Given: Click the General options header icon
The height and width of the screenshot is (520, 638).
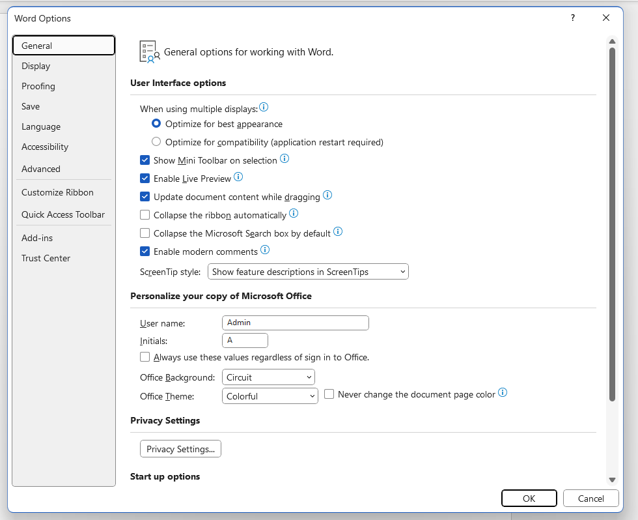Looking at the screenshot, I should point(149,51).
